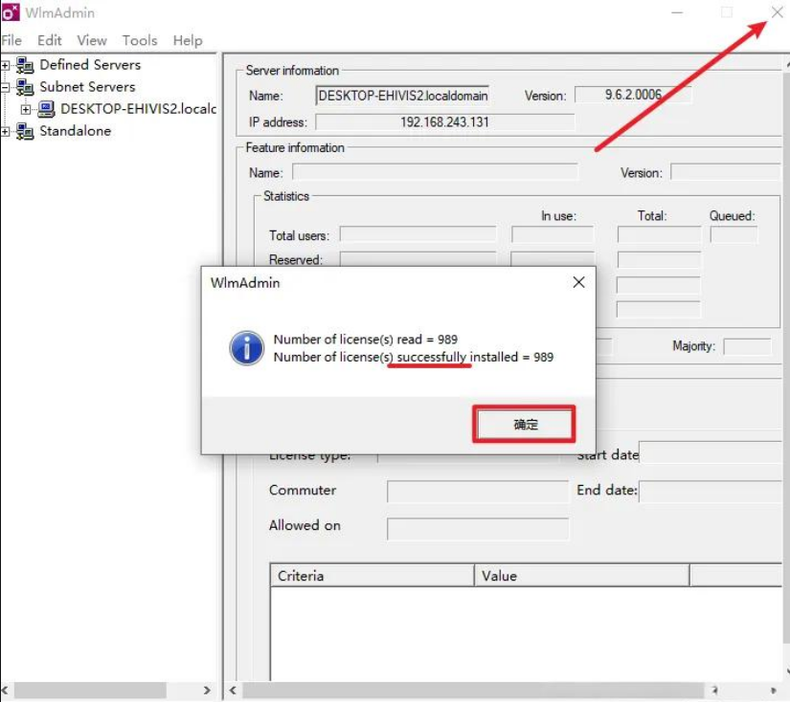Click 'Number of license(s) read = 989' text
Image resolution: width=790 pixels, height=702 pixels.
pos(365,340)
